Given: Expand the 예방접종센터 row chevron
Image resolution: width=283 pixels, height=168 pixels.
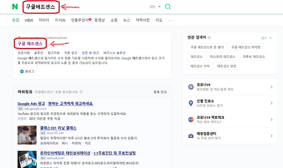Looking at the screenshot, I should click(x=272, y=136).
